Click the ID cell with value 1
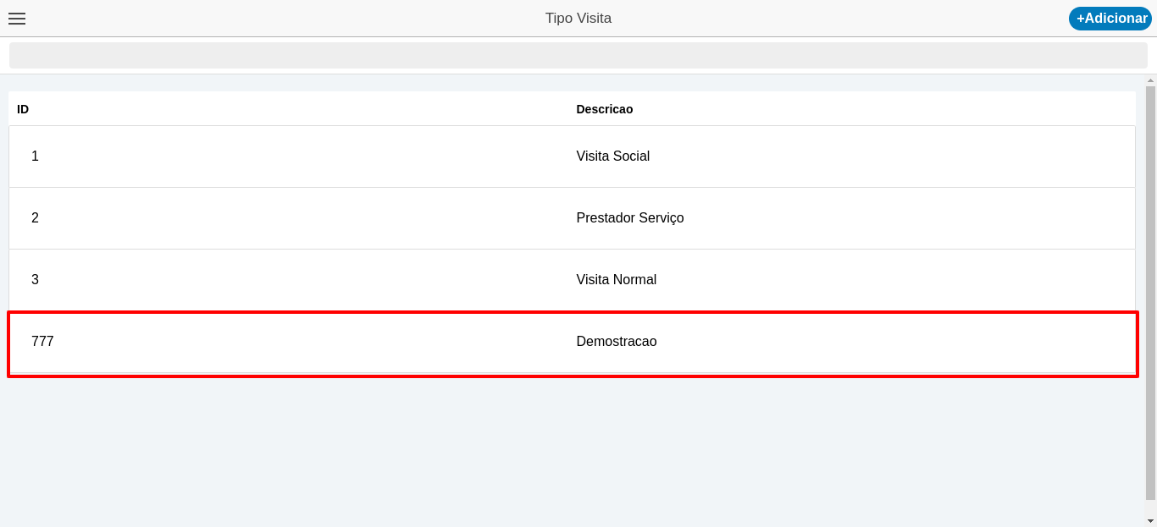 click(35, 156)
